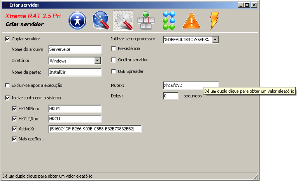Toggle the Mais opções checkbox
The height and width of the screenshot is (182, 299).
14,139
